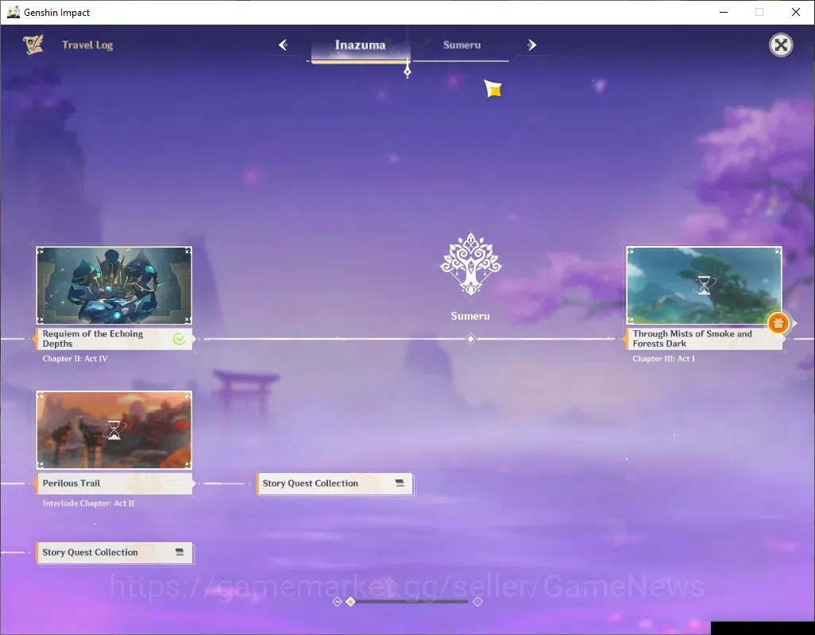This screenshot has height=635, width=815.
Task: Open Through Mists of Smoke thumbnail
Action: 704,286
